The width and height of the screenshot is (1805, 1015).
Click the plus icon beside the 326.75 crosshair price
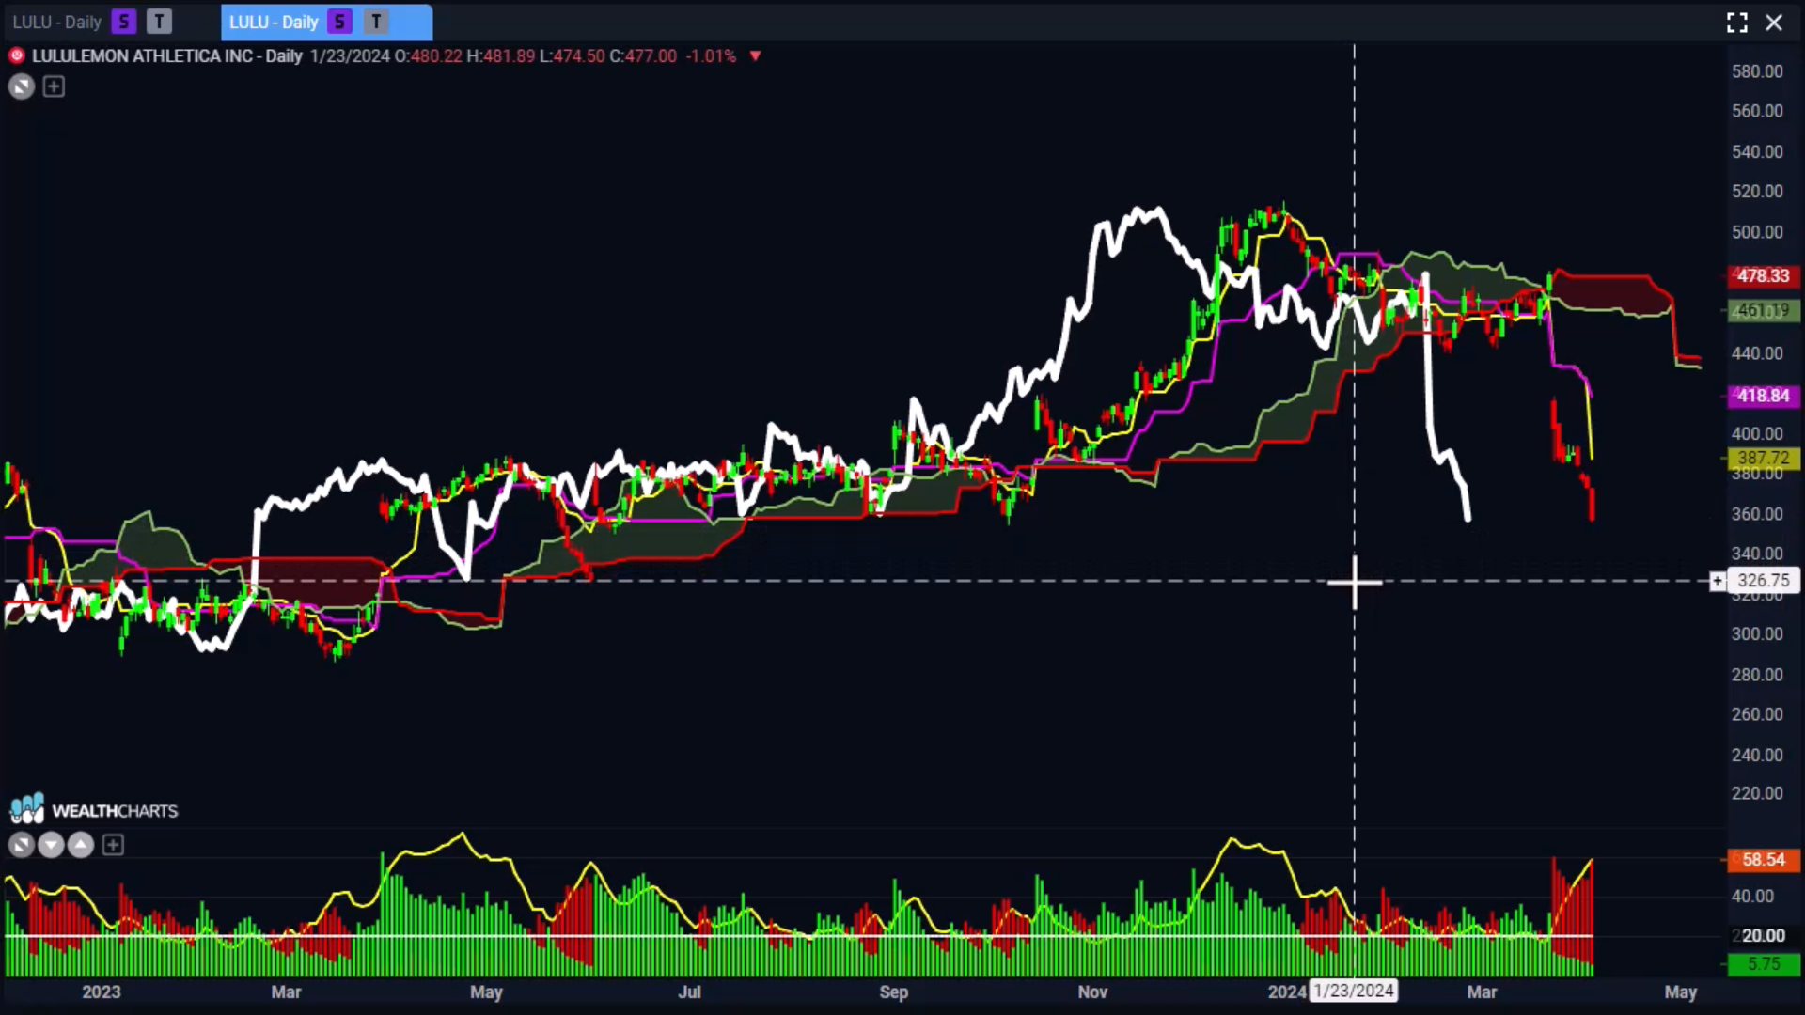(x=1718, y=581)
